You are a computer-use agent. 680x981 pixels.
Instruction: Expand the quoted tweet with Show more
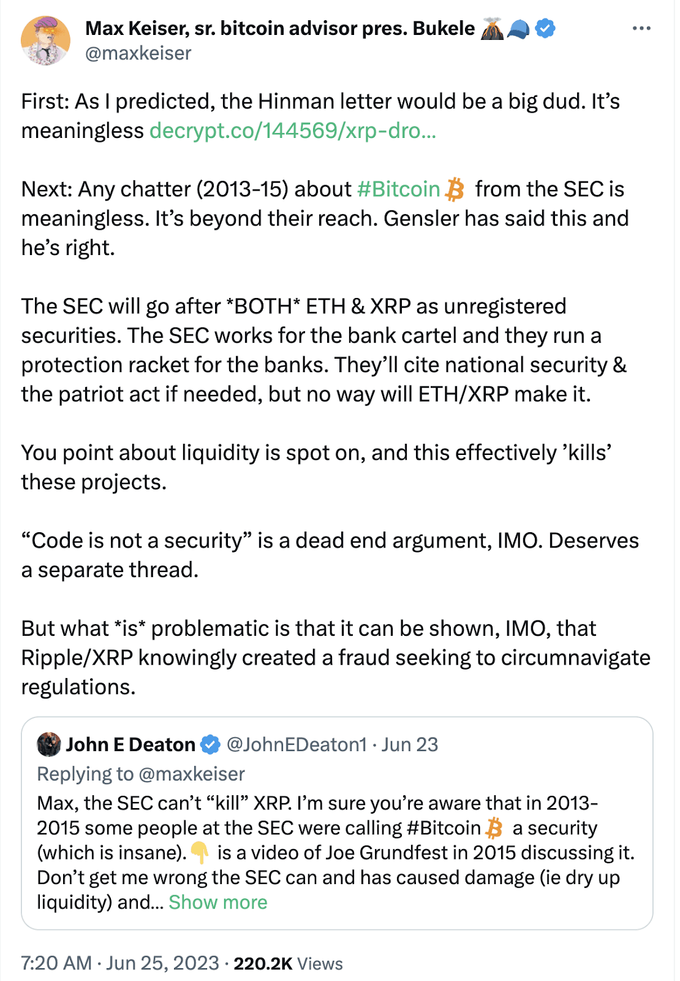(x=218, y=903)
